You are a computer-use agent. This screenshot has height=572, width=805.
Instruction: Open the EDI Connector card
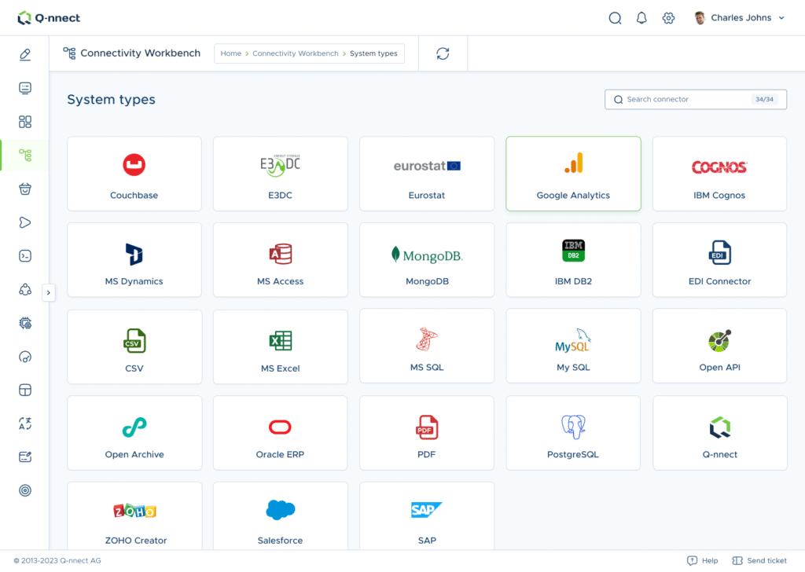tap(719, 259)
